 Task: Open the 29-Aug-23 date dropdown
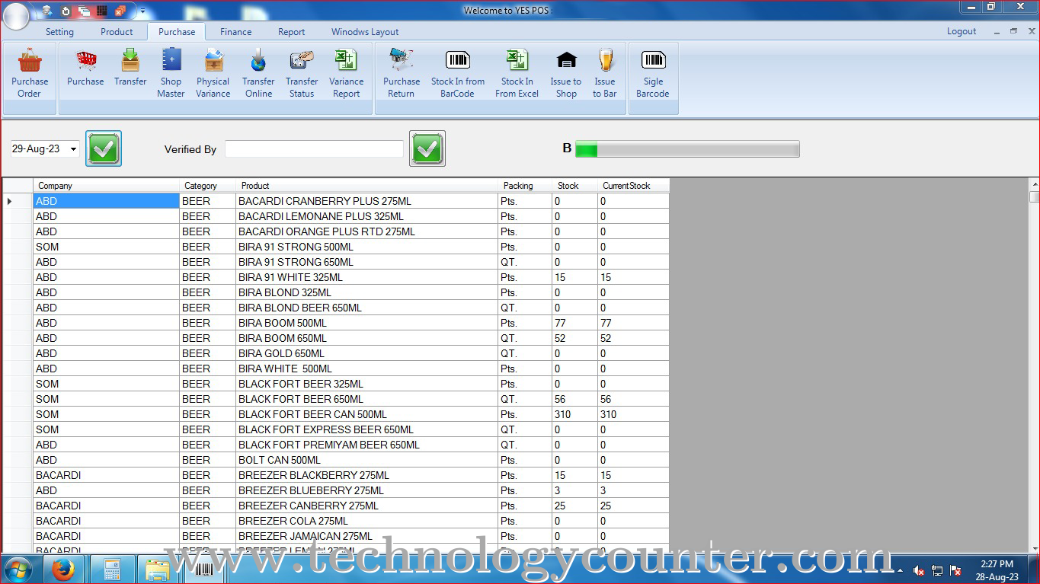74,149
